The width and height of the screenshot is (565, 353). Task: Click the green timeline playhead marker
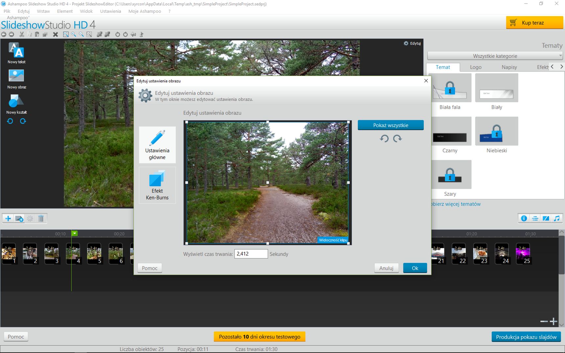pyautogui.click(x=75, y=233)
